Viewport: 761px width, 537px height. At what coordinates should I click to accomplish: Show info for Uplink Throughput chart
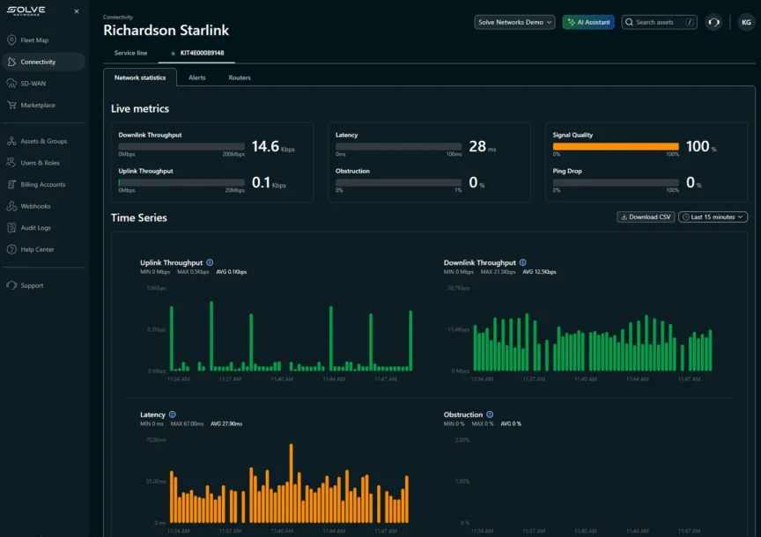coord(211,262)
